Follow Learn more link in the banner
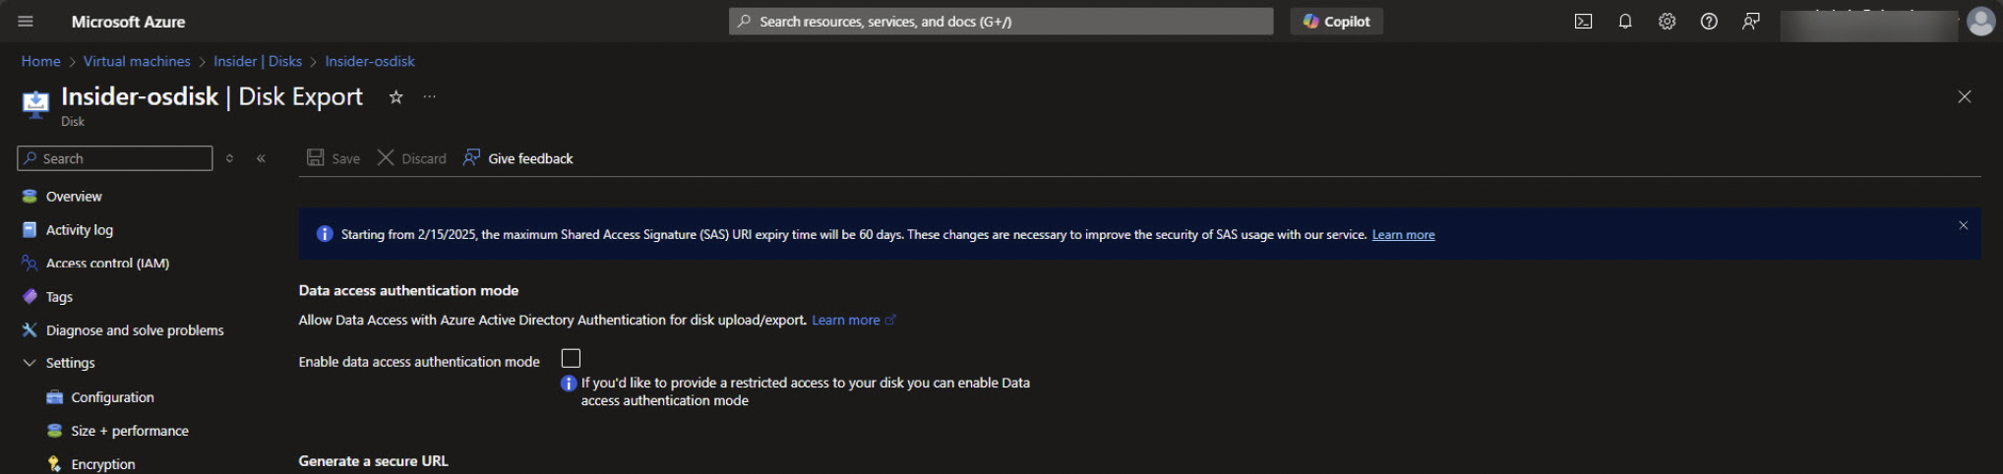 (1403, 235)
